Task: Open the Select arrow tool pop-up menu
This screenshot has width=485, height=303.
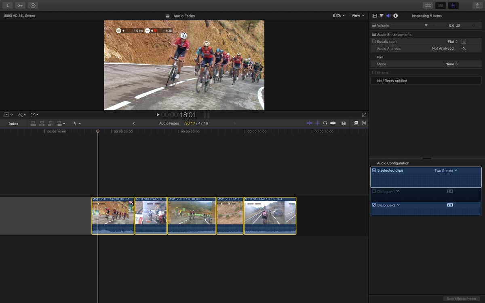Action: coord(77,123)
